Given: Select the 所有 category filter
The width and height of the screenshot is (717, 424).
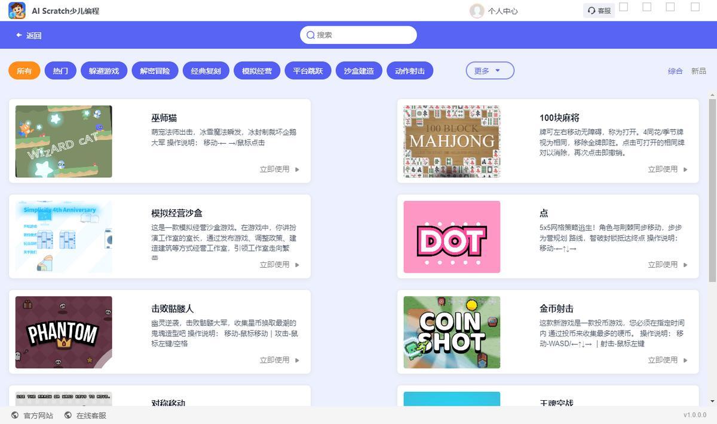Looking at the screenshot, I should pos(24,71).
